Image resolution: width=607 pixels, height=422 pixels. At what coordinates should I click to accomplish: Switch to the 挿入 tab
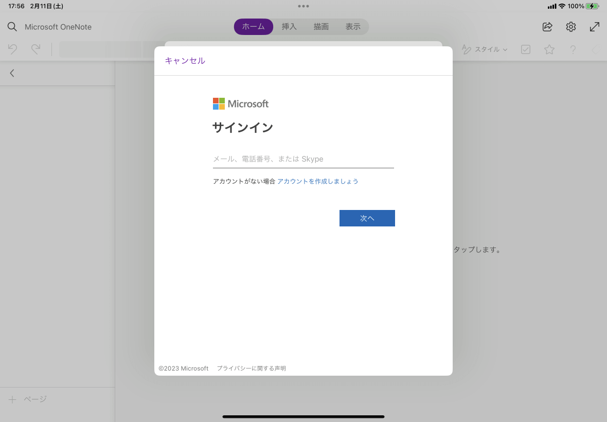(289, 27)
